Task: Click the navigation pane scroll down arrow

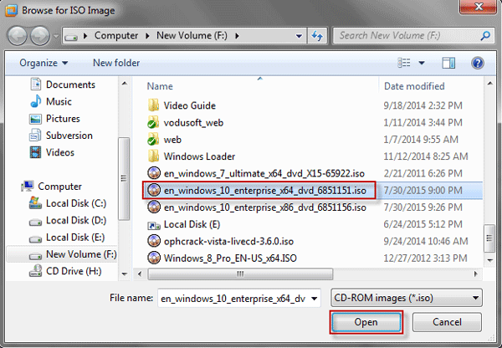Action: tap(124, 274)
